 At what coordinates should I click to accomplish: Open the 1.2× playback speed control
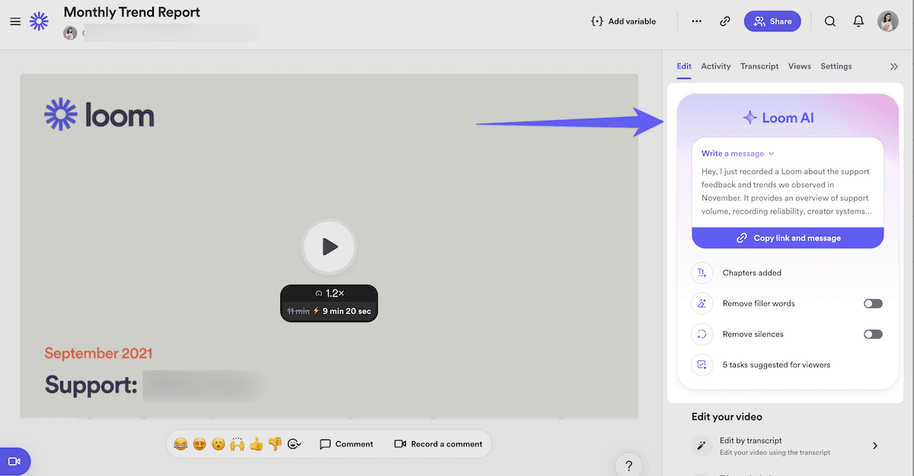pyautogui.click(x=329, y=293)
